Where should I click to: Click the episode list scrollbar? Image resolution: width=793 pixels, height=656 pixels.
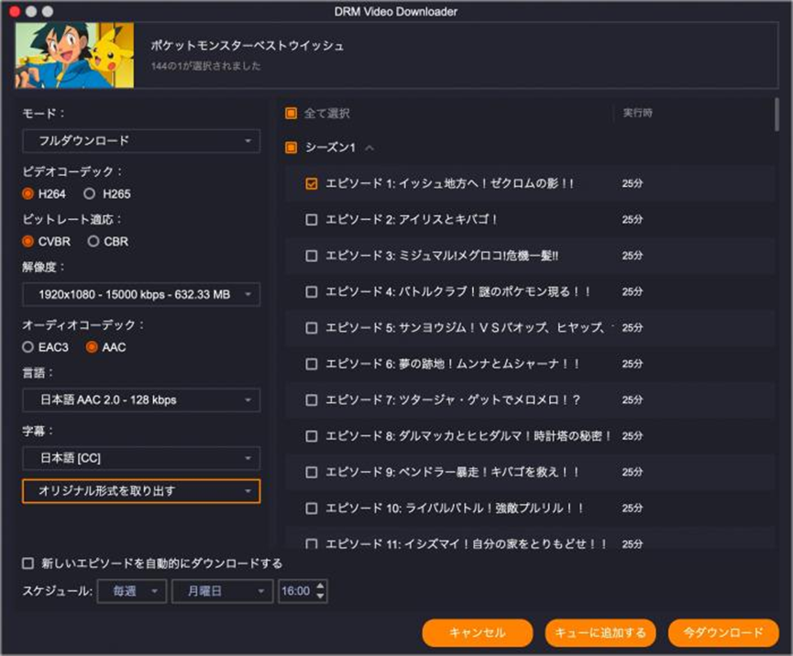(776, 115)
